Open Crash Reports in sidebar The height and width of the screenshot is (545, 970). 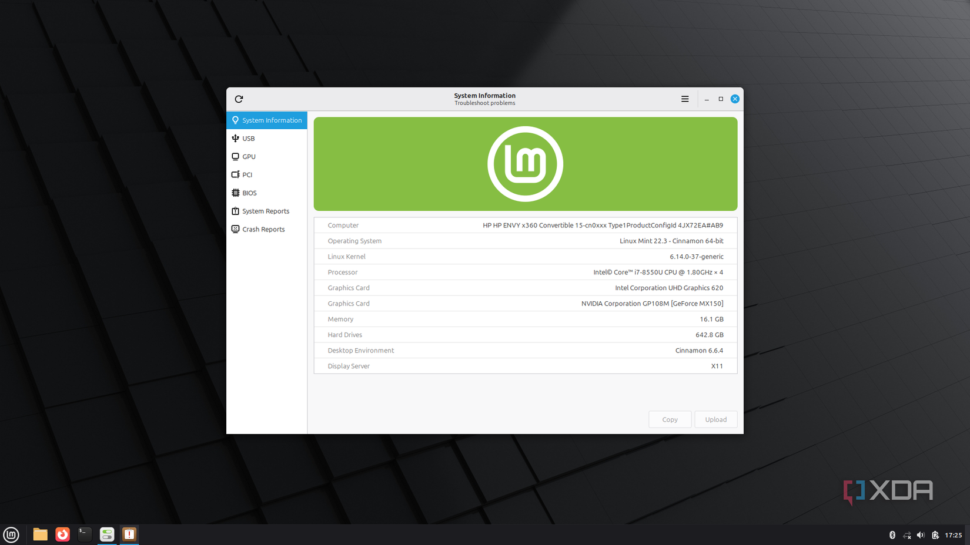click(x=267, y=230)
